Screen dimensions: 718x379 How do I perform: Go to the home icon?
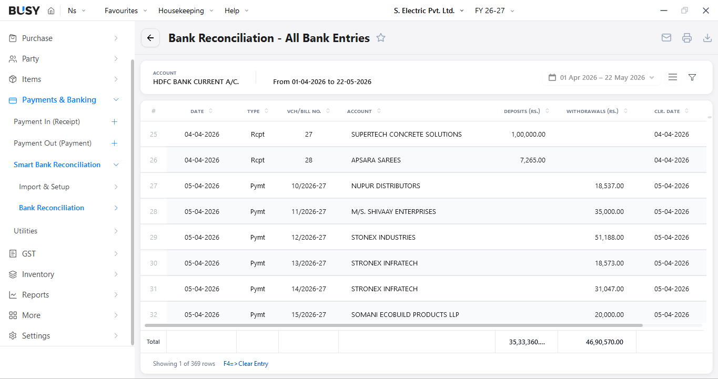[51, 11]
